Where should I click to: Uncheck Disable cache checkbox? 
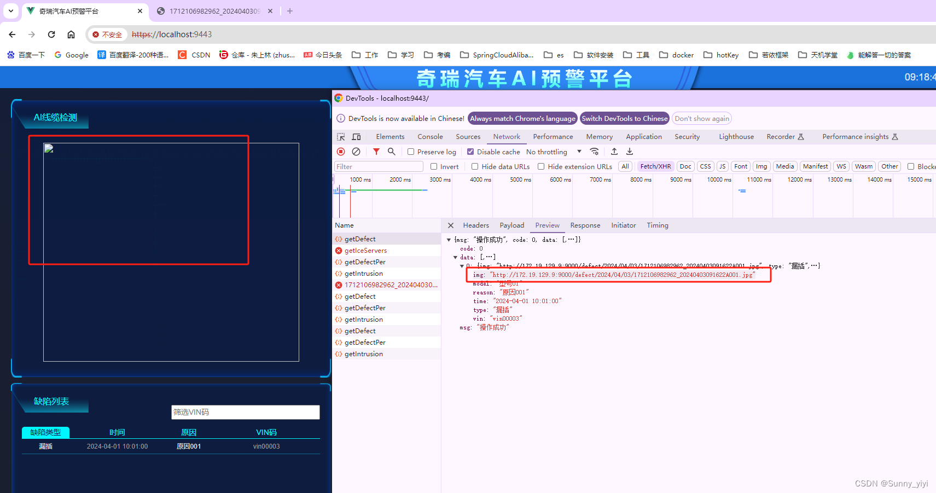pyautogui.click(x=470, y=152)
